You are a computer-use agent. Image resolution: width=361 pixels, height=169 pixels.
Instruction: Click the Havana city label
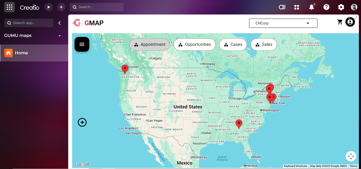click(252, 166)
